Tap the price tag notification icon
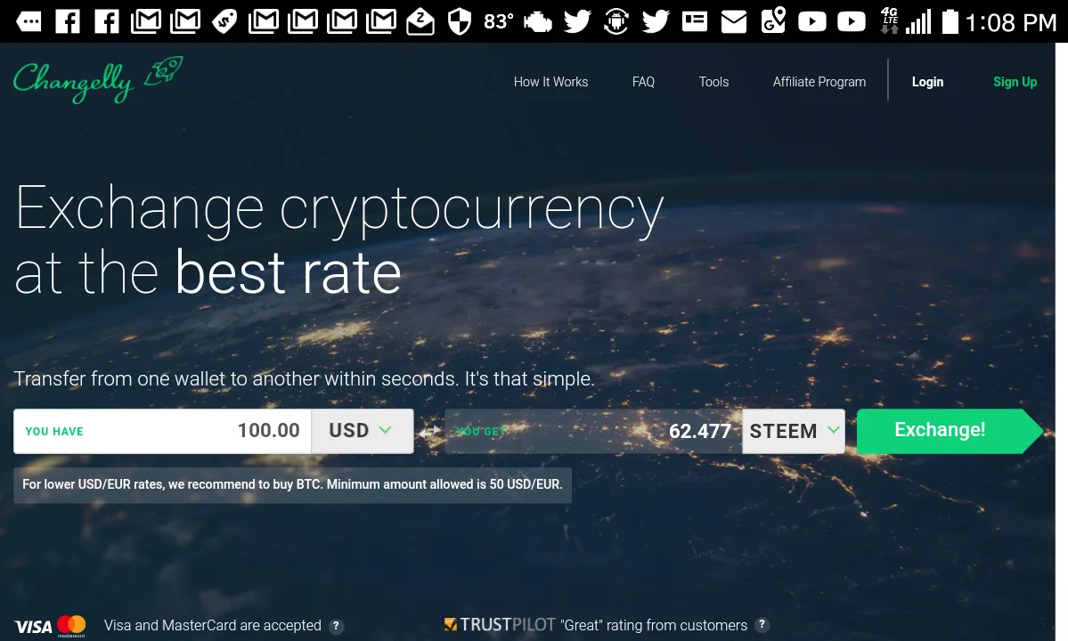The width and height of the screenshot is (1068, 641). pos(224,21)
